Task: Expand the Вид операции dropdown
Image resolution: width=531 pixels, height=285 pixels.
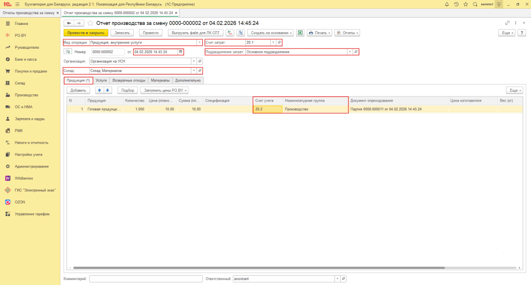Action: click(x=200, y=42)
